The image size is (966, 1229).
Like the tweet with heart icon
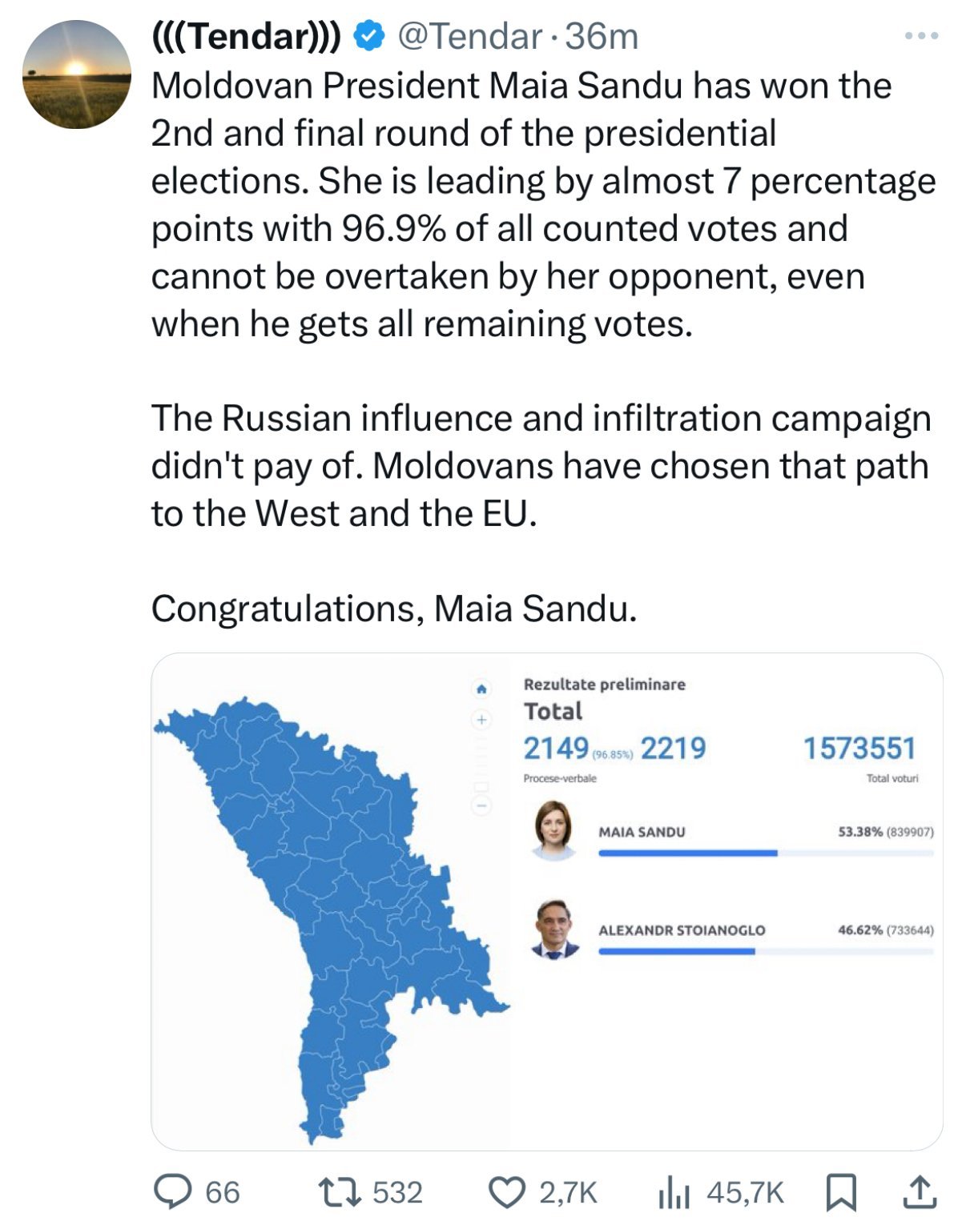tap(505, 1192)
